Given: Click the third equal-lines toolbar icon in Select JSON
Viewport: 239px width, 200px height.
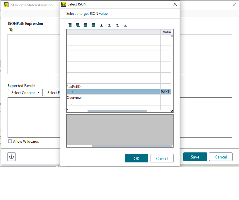Looking at the screenshot, I should click(86, 25).
